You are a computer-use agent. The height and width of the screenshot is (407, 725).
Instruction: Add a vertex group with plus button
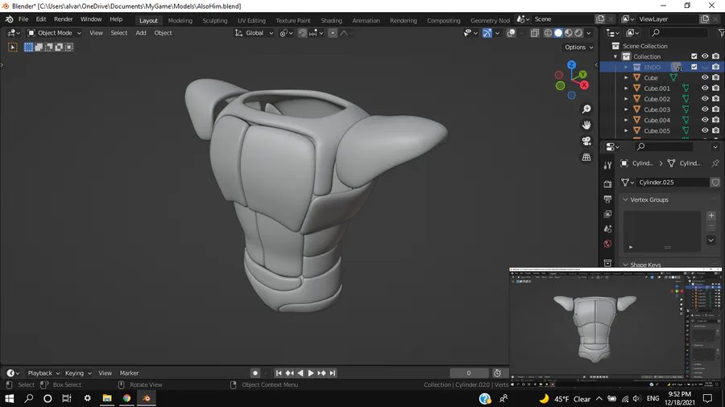(710, 216)
